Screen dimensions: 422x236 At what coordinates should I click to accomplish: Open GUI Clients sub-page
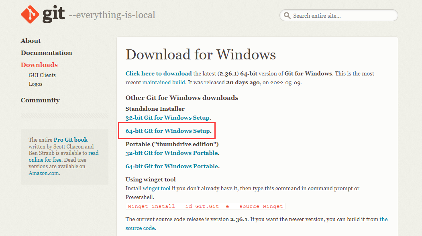(x=42, y=75)
